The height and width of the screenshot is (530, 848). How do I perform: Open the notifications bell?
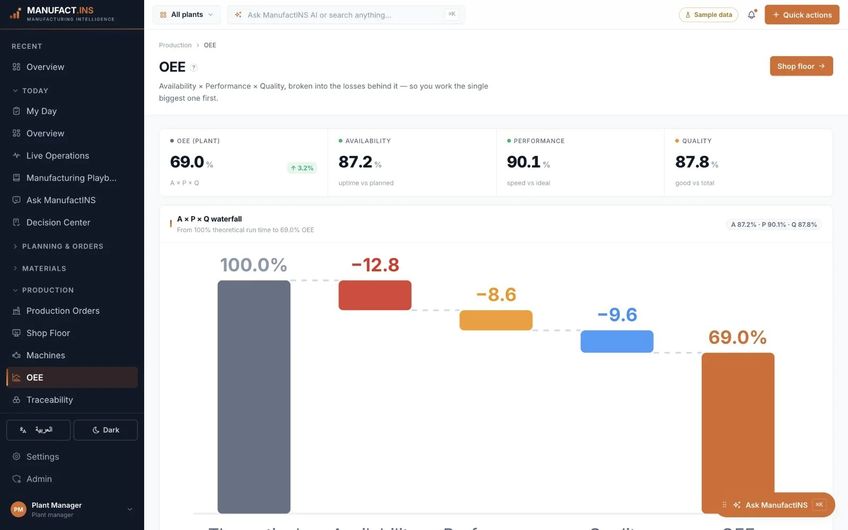tap(752, 15)
